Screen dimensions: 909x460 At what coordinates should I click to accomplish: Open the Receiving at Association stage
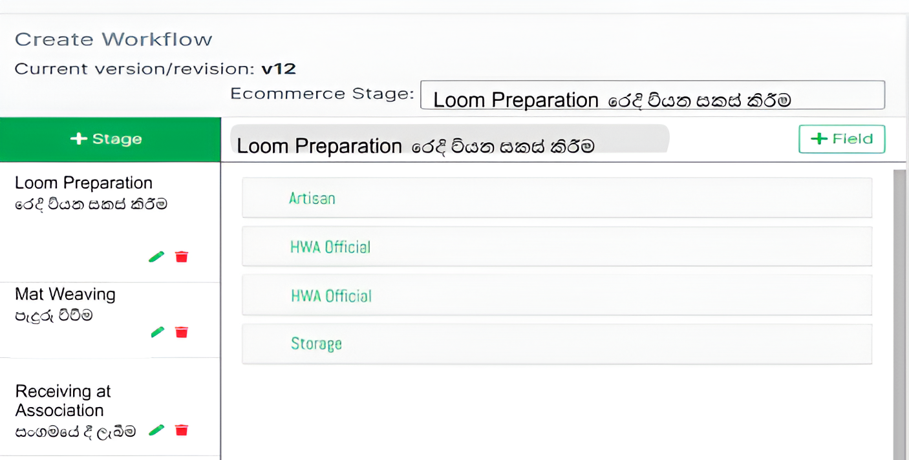tap(63, 401)
